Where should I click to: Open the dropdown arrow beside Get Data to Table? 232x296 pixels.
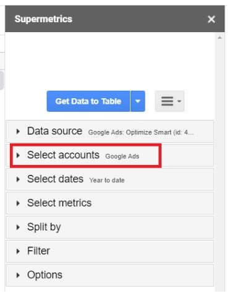[138, 101]
